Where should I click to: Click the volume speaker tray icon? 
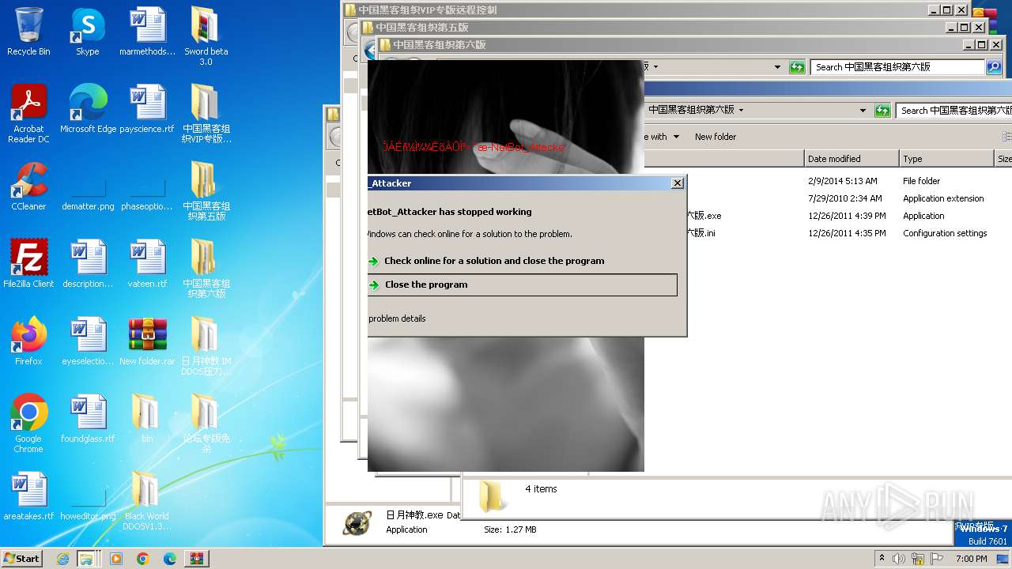898,559
